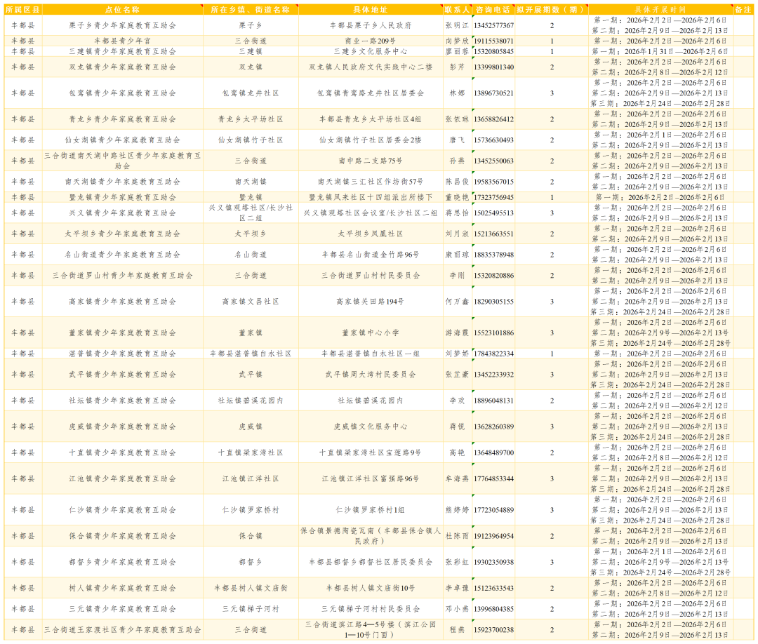Click the 所属区县 column header
Image resolution: width=758 pixels, height=644 pixels.
pos(22,10)
